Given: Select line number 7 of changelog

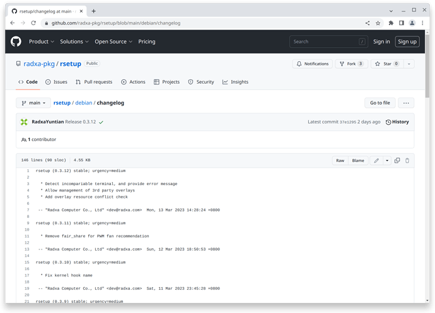Looking at the screenshot, I should click(x=28, y=210).
